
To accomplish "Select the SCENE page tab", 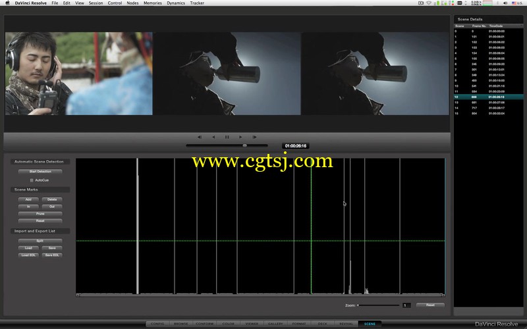I will [370, 324].
